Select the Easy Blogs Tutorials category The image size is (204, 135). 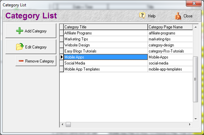point(106,51)
